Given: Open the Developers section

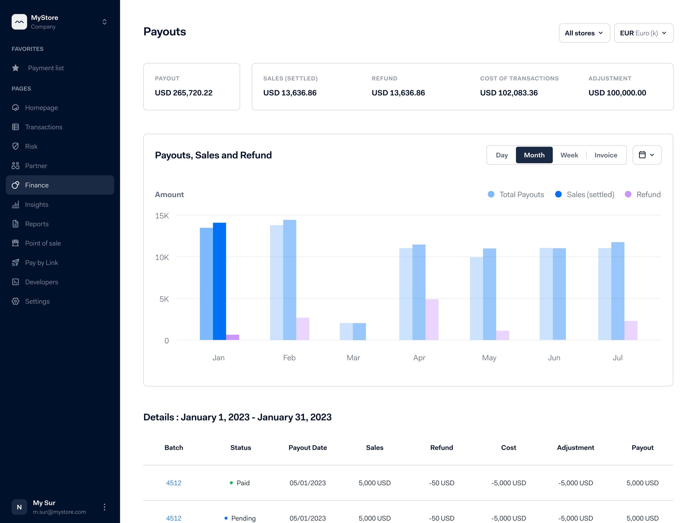Looking at the screenshot, I should tap(41, 282).
